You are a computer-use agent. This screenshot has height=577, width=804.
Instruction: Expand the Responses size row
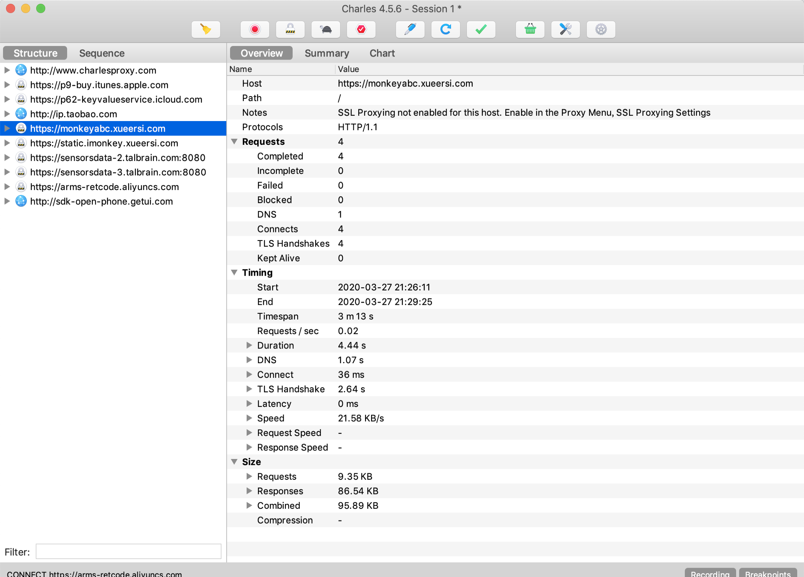[x=249, y=491]
